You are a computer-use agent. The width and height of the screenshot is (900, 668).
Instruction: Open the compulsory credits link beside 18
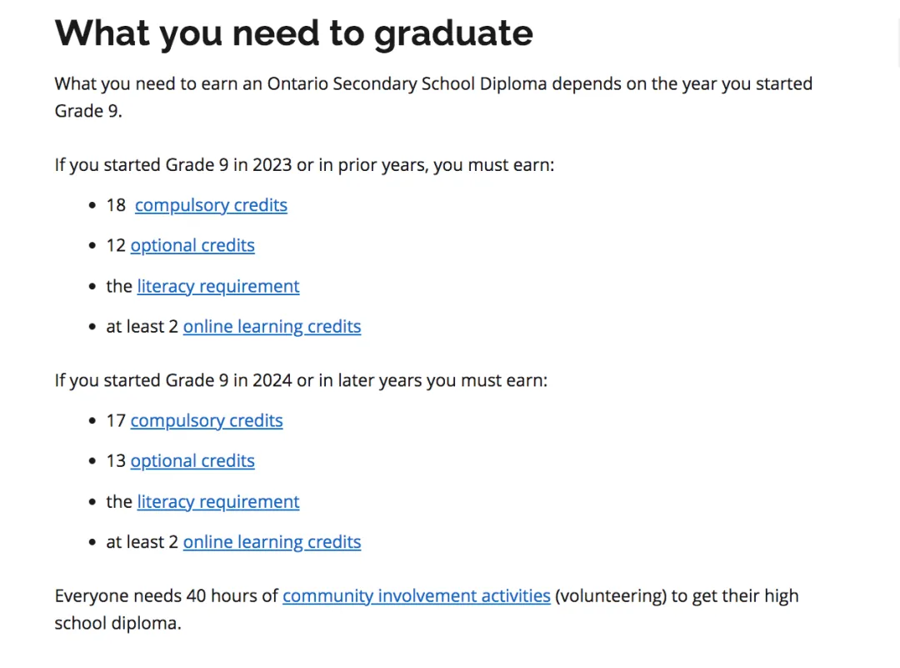tap(211, 205)
